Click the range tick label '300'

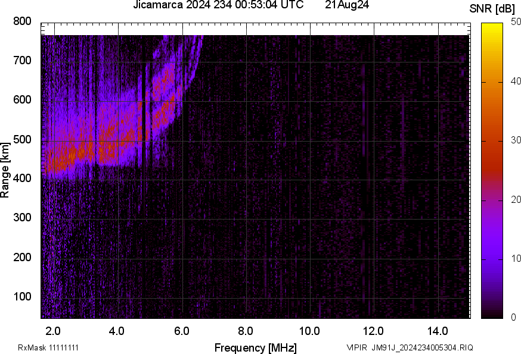(x=22, y=218)
